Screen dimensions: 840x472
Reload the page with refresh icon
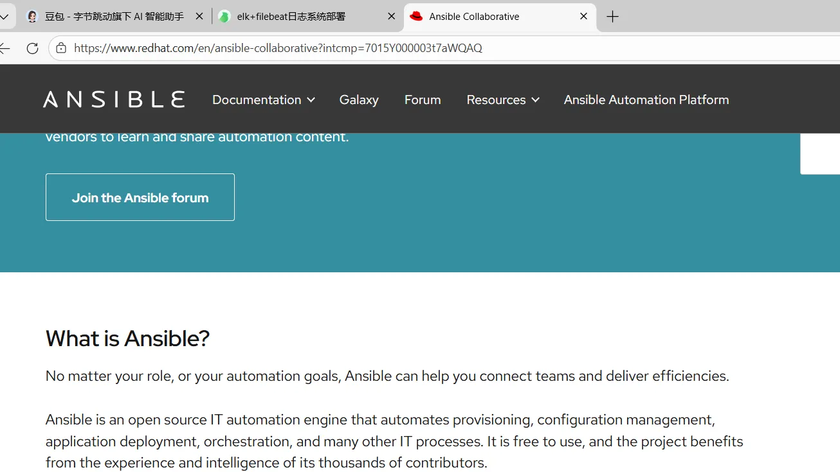[32, 48]
